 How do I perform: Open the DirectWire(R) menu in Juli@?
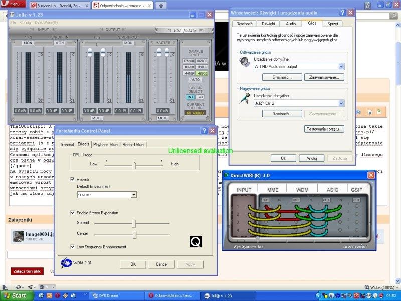coord(46,22)
